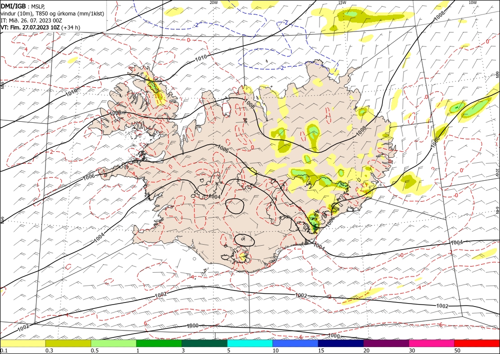500x354 pixels.
Task: Choose the purple 20–30 legend swatch
Action: 386,343
